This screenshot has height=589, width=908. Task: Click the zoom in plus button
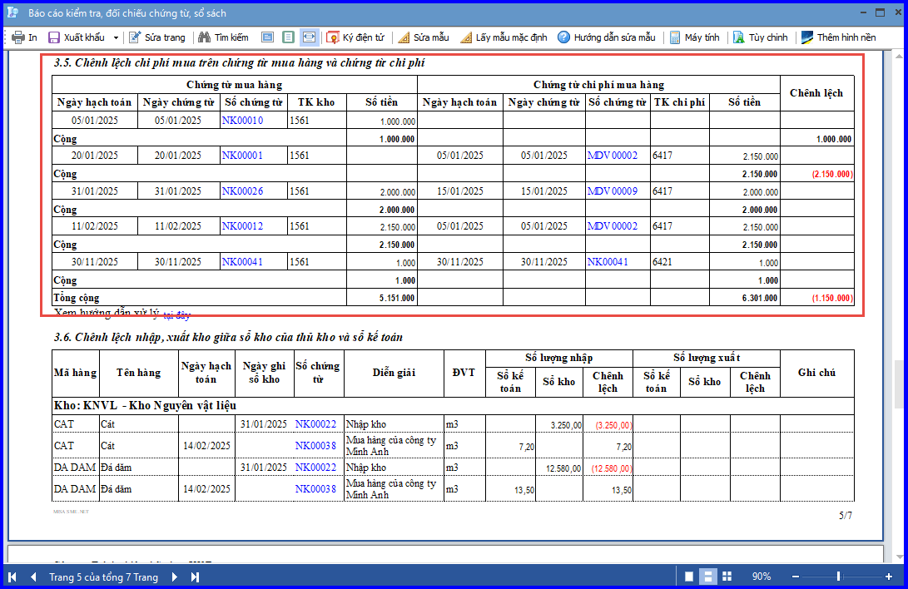pyautogui.click(x=888, y=577)
